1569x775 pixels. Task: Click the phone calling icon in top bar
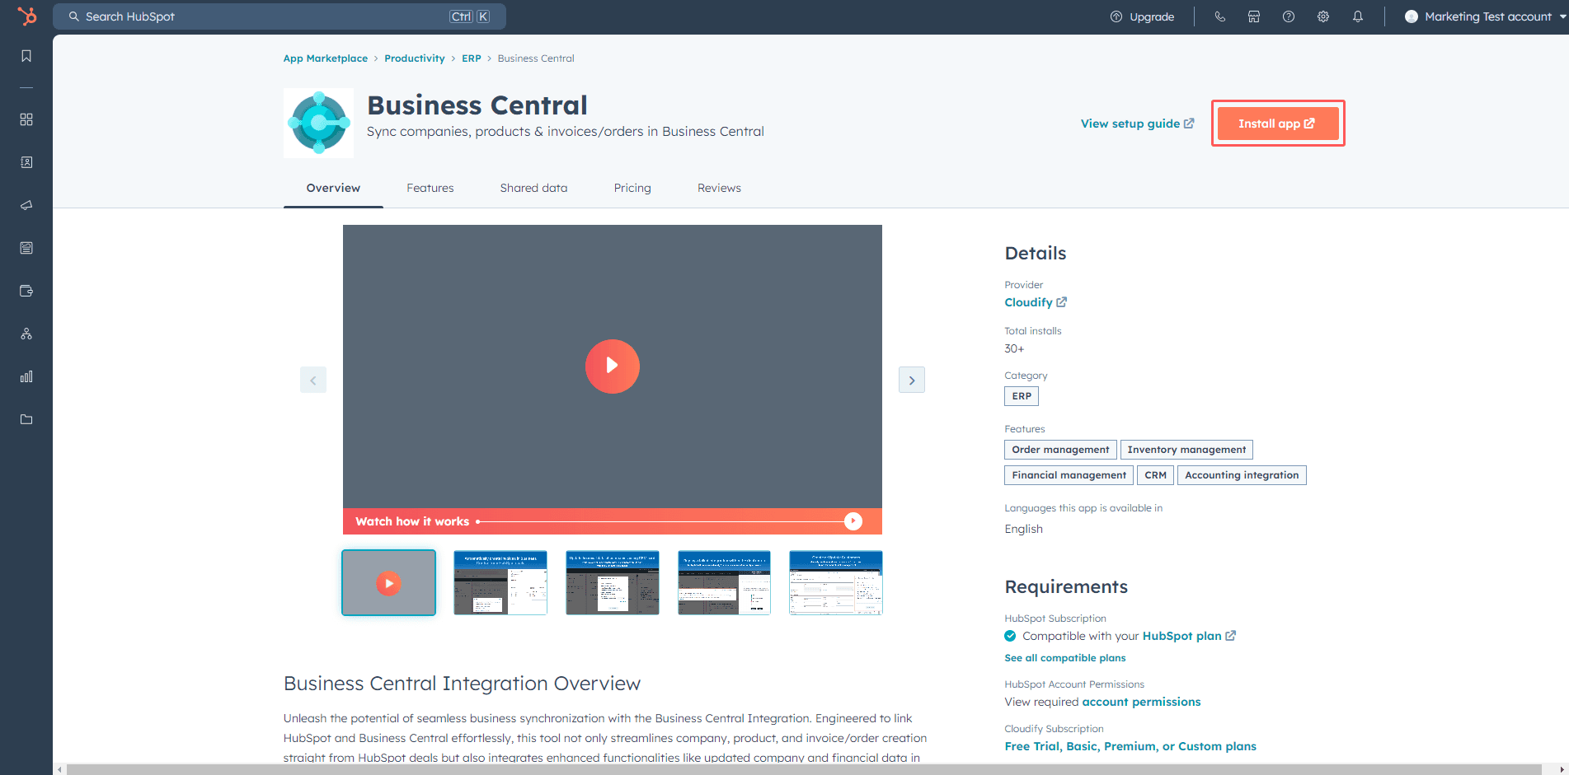coord(1220,16)
